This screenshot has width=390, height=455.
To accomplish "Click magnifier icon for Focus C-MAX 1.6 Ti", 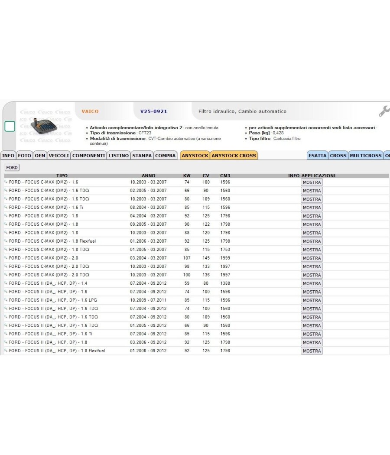I will [6, 207].
